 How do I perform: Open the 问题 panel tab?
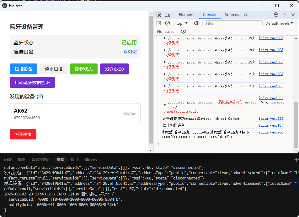tap(8, 159)
